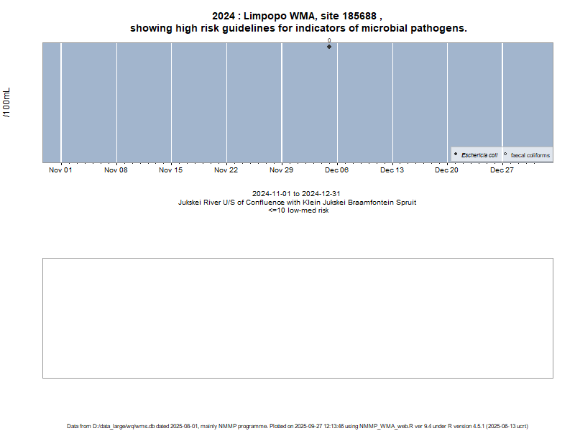Click the faecal coliforms legend marker

505,154
